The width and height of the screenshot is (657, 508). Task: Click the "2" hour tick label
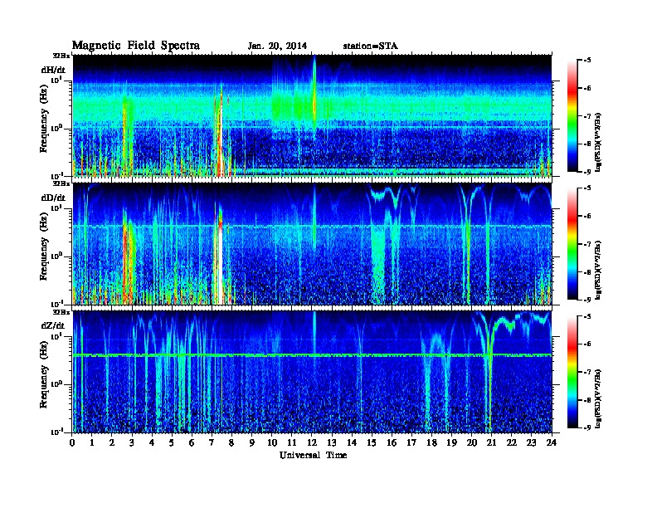pyautogui.click(x=112, y=443)
